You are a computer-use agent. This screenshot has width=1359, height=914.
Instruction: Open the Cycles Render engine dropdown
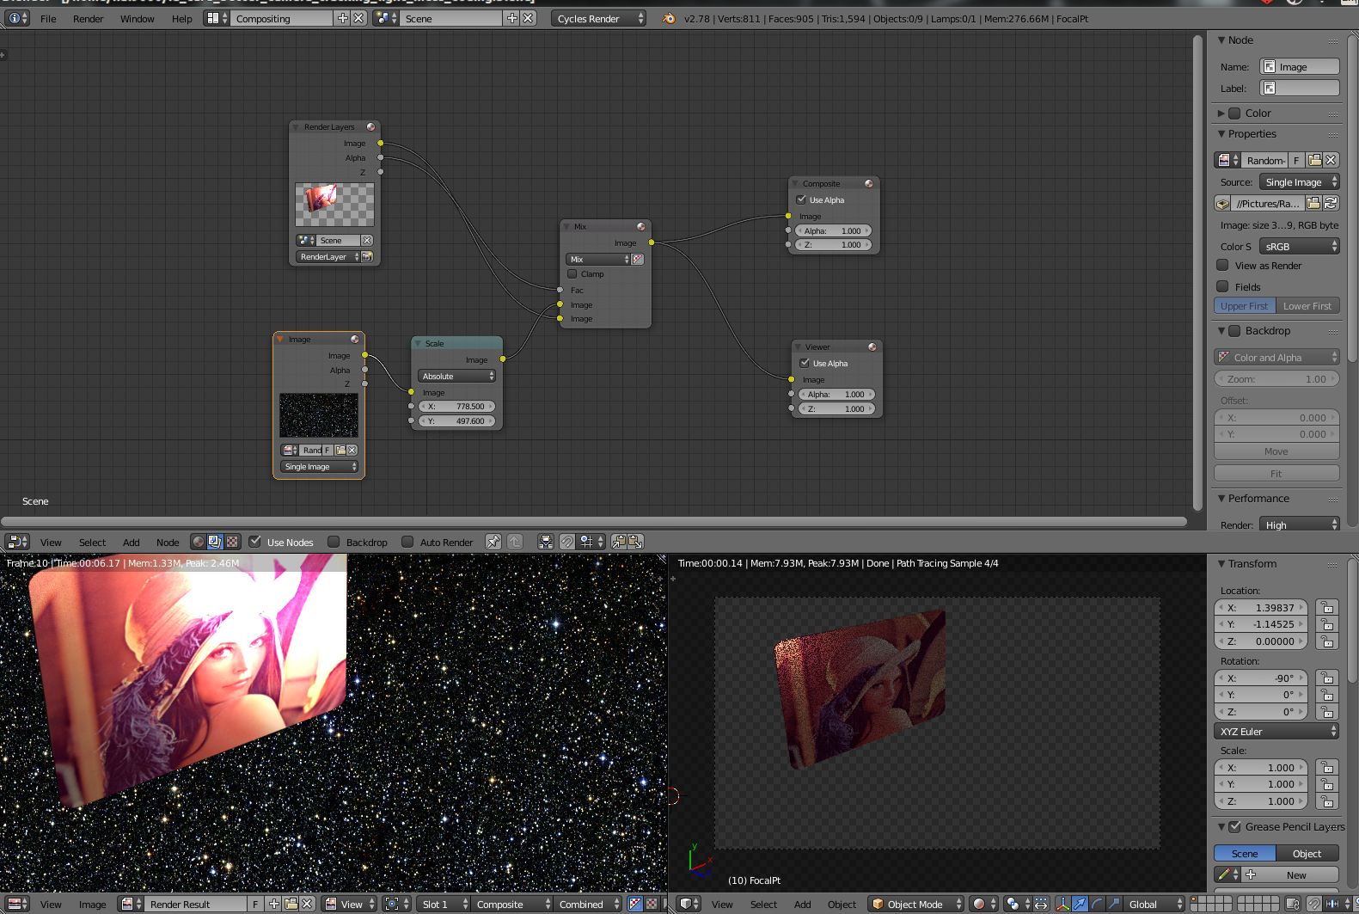(x=598, y=18)
